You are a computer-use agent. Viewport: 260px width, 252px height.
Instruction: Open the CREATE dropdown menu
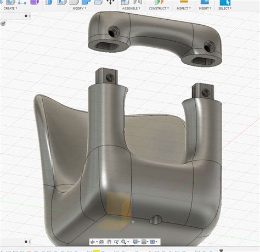coord(10,8)
